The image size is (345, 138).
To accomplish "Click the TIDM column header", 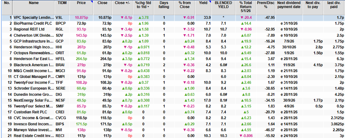I will tap(62, 7).
